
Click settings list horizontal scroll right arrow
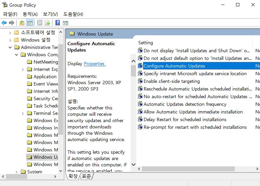(257, 169)
